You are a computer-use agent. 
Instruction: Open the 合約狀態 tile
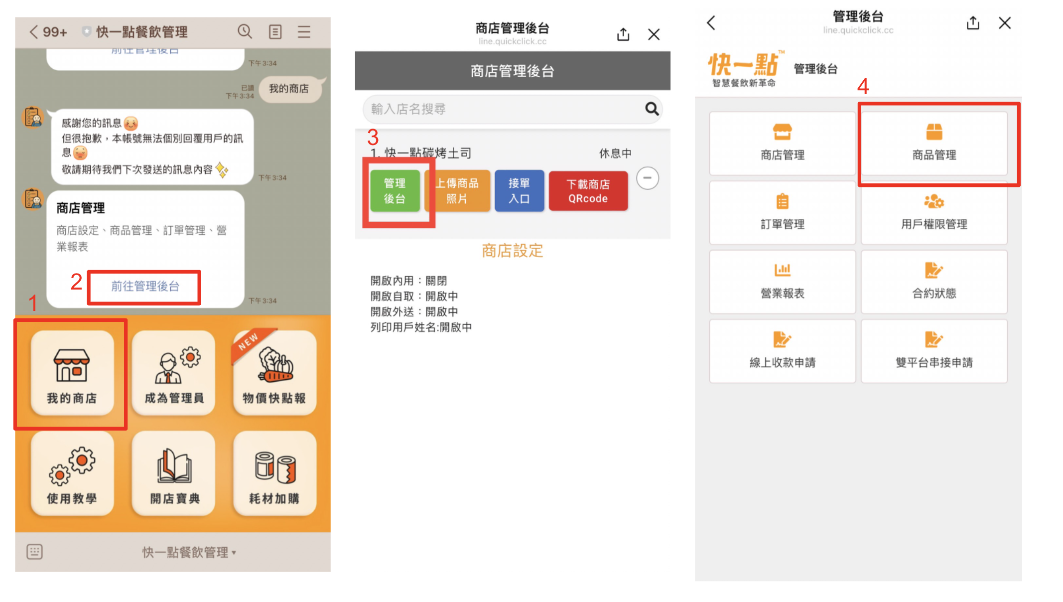934,282
